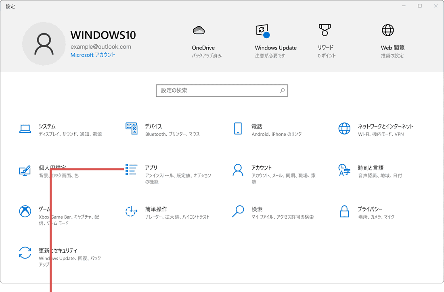Click the user profile avatar picture

[44, 44]
